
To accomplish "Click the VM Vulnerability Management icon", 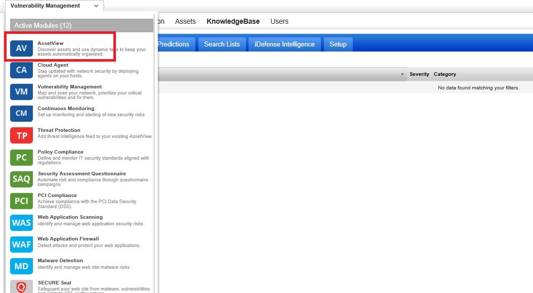I will click(x=21, y=91).
